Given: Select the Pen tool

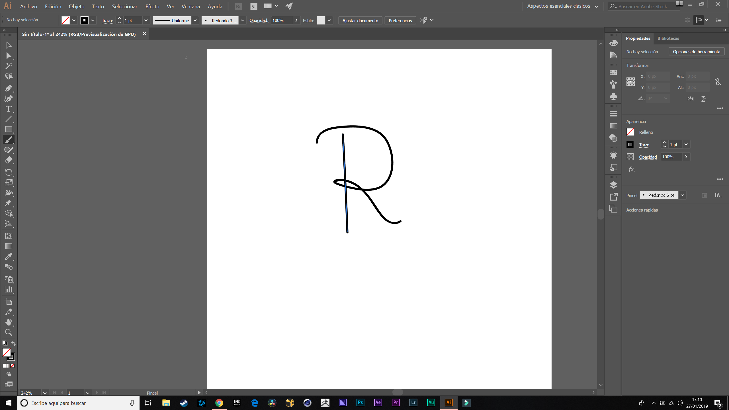Looking at the screenshot, I should click(x=9, y=88).
